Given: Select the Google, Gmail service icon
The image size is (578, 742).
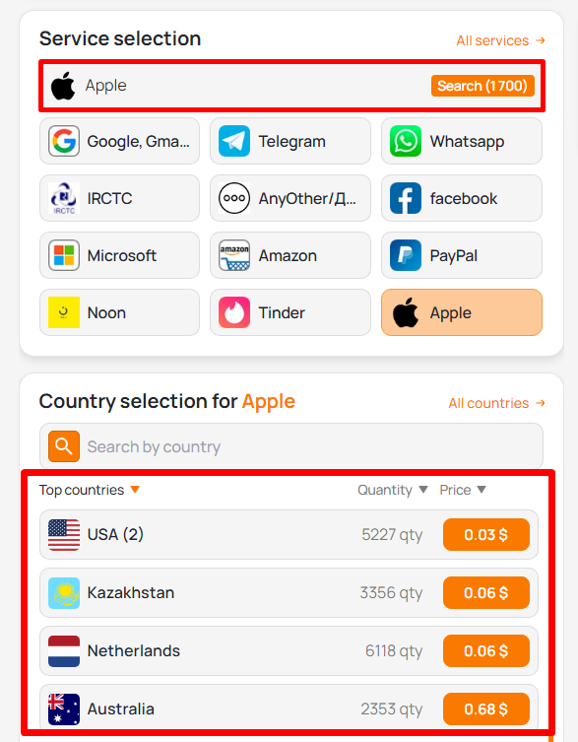Looking at the screenshot, I should [64, 141].
